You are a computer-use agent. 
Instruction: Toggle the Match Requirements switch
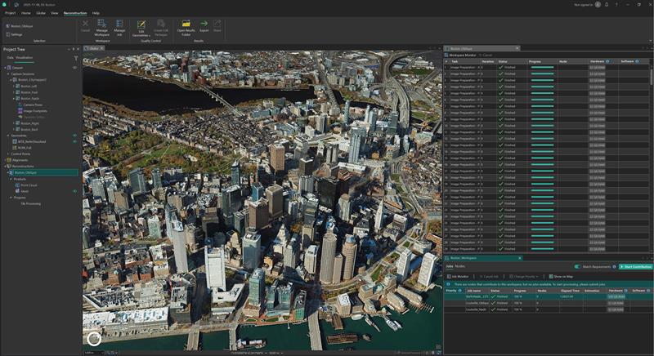coord(577,266)
